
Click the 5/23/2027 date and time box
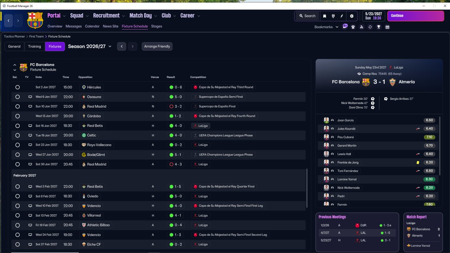pyautogui.click(x=373, y=16)
